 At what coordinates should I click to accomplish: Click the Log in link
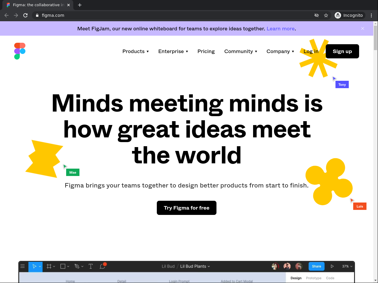[x=311, y=51]
